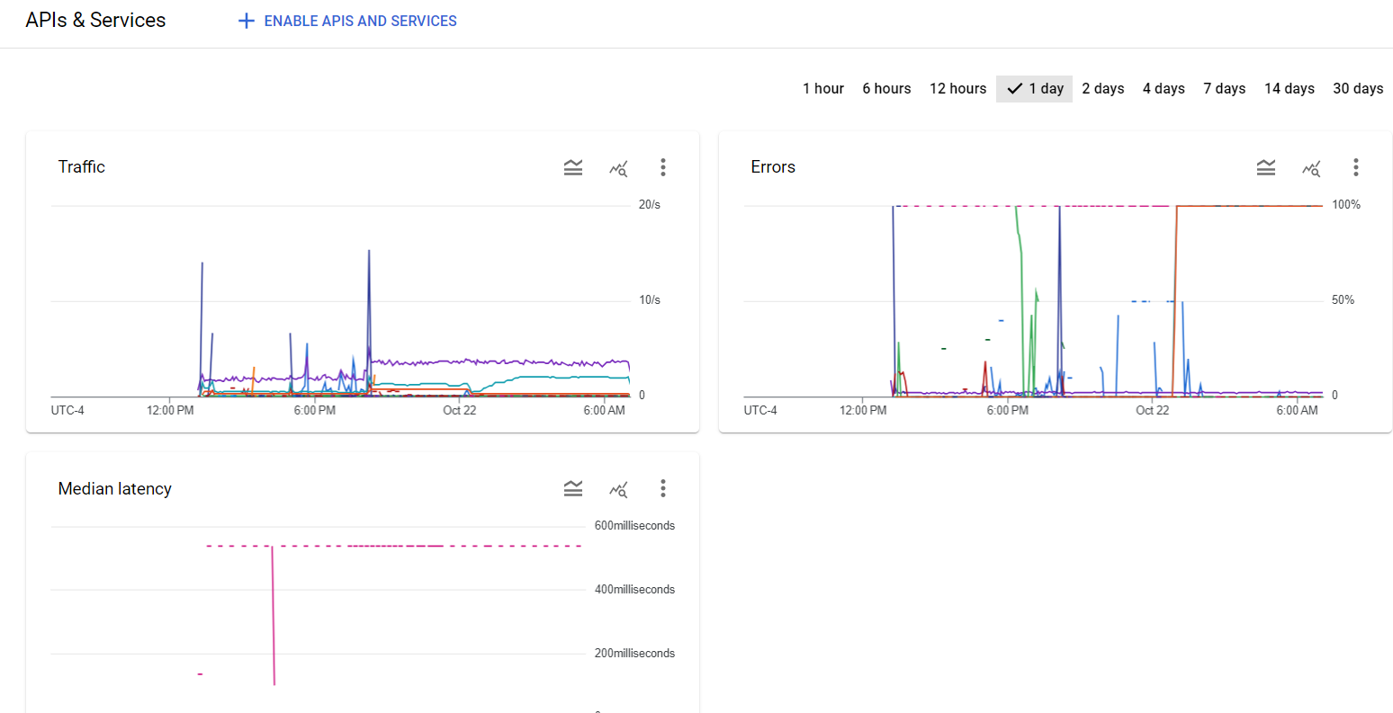Screen dimensions: 1393x713
Task: Toggle legend icon on Traffic chart
Action: click(573, 167)
